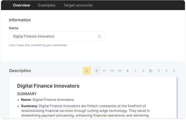Click the description editor's vertical scrollbar
Image resolution: width=186 pixels, height=120 pixels.
point(177,98)
